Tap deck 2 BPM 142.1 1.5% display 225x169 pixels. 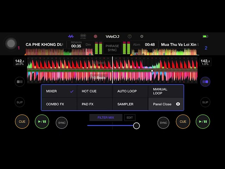coord(205,62)
